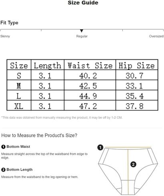Select the Oversized fit label
Screen dimensions: 164x196
156,36
